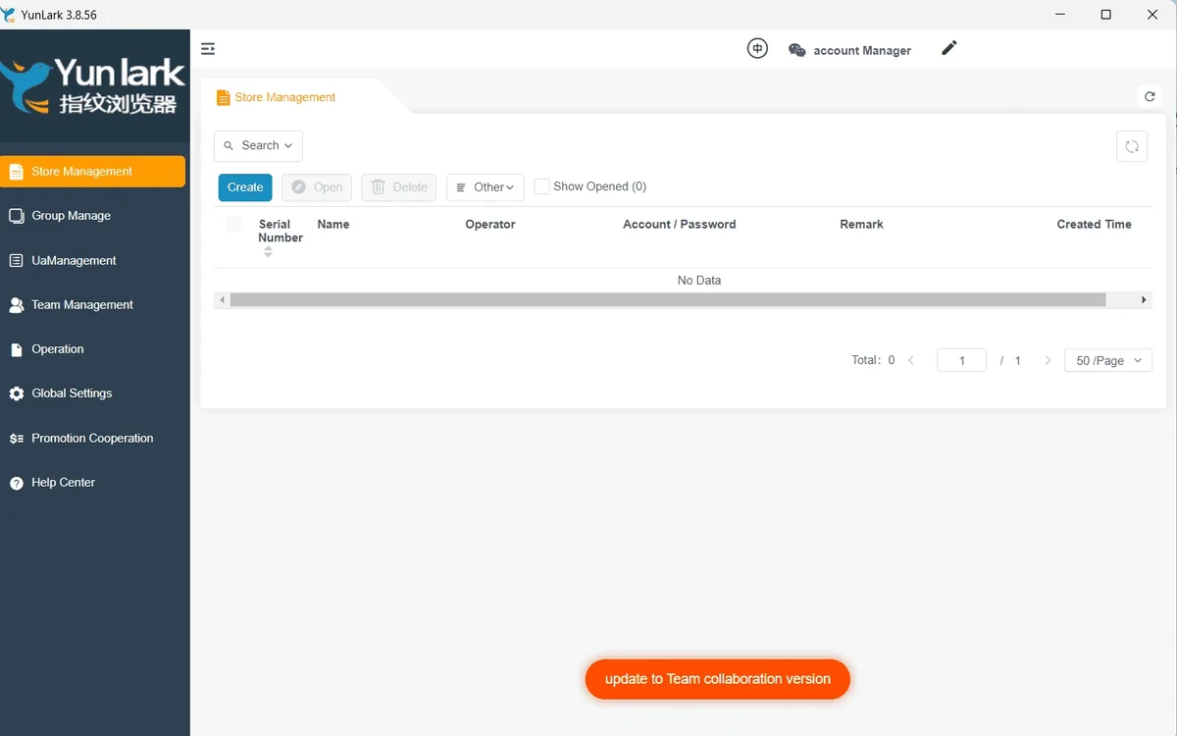1177x736 pixels.
Task: Click the Operator column header
Action: click(x=490, y=225)
